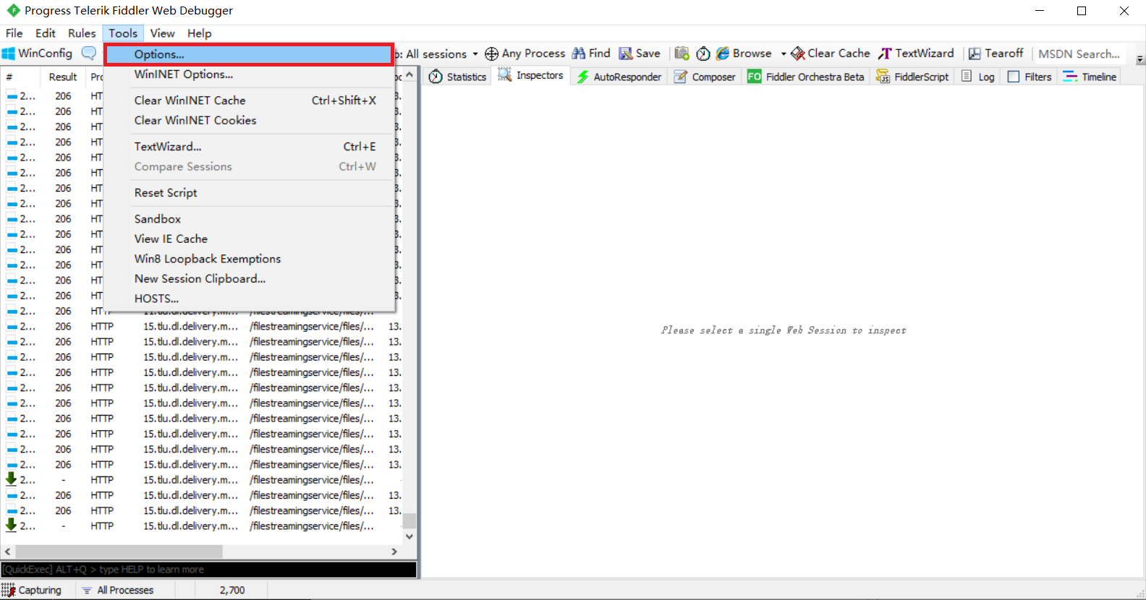Click the camera screenshot icon
The width and height of the screenshot is (1146, 600).
682,53
